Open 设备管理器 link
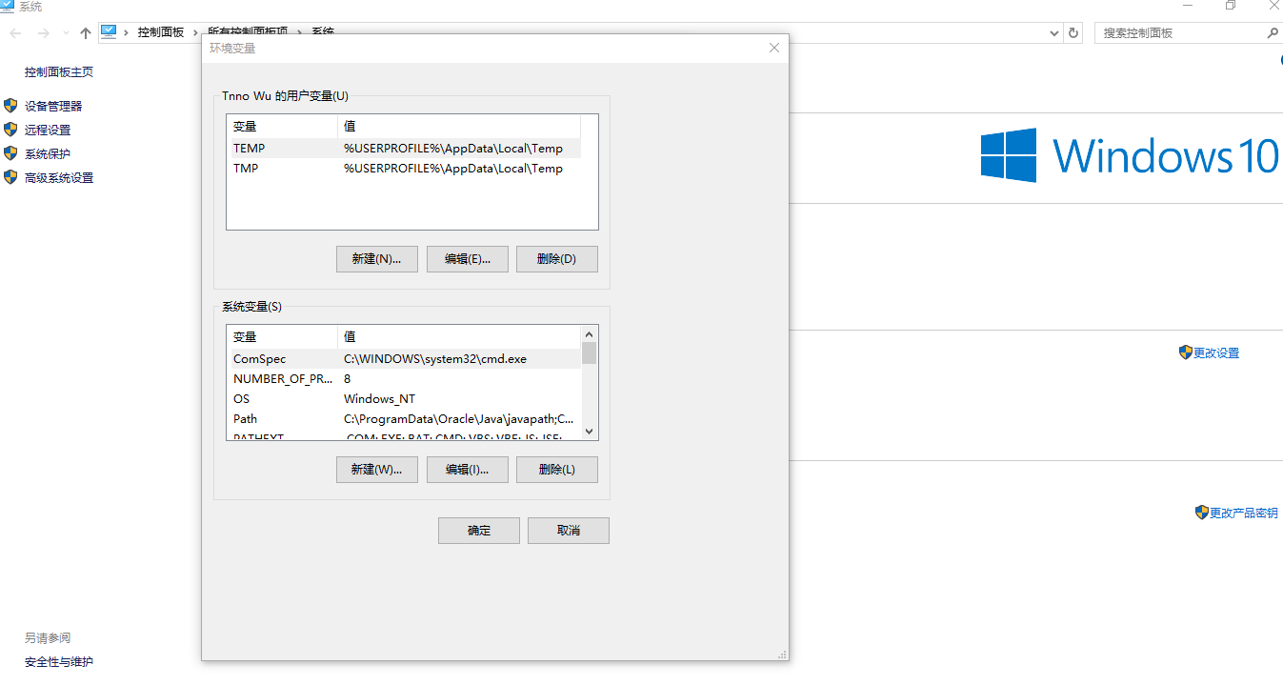This screenshot has width=1283, height=685. (53, 107)
